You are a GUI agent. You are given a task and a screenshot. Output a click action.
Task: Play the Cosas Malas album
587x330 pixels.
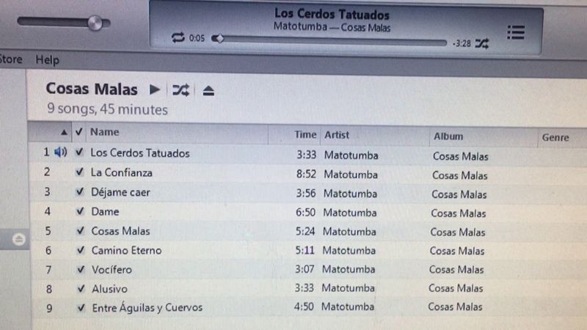click(155, 89)
